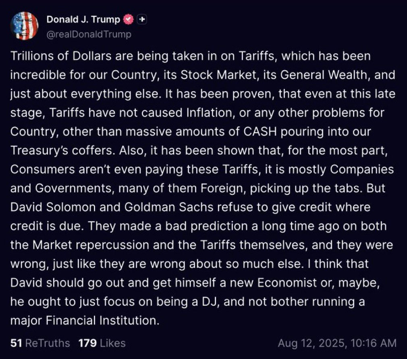View the 179 Likes count

pyautogui.click(x=102, y=343)
